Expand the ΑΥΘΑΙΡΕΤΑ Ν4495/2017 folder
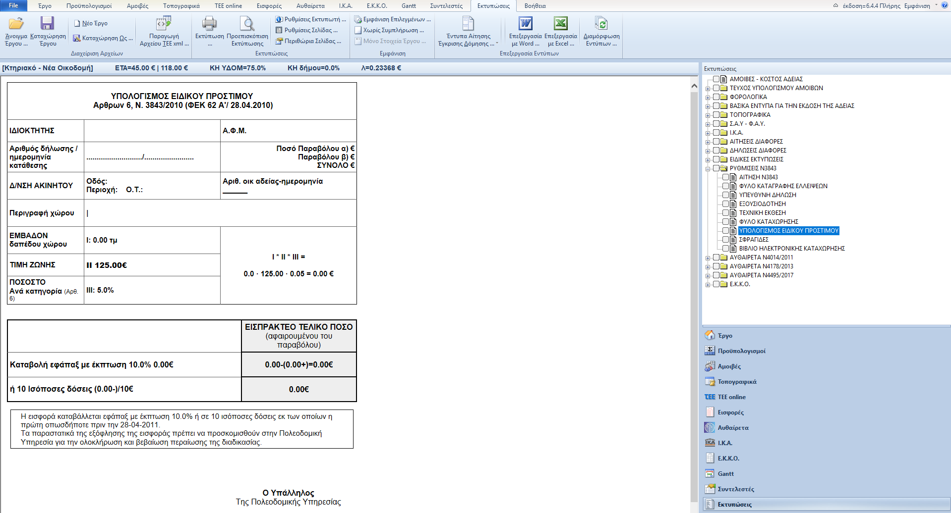Image resolution: width=951 pixels, height=513 pixels. pos(708,276)
